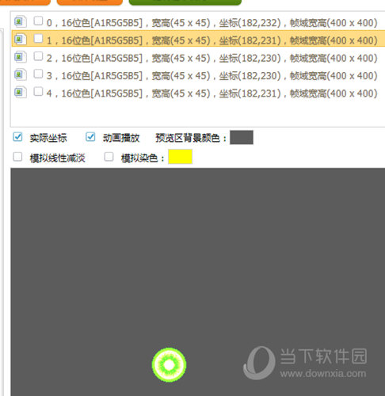Click the image icon of frame 3
385x396 pixels.
point(20,74)
